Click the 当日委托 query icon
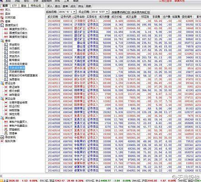 tap(6, 48)
